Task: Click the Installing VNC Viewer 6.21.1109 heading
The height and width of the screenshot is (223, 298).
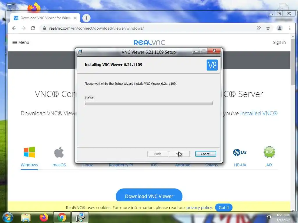Action: coord(113,64)
